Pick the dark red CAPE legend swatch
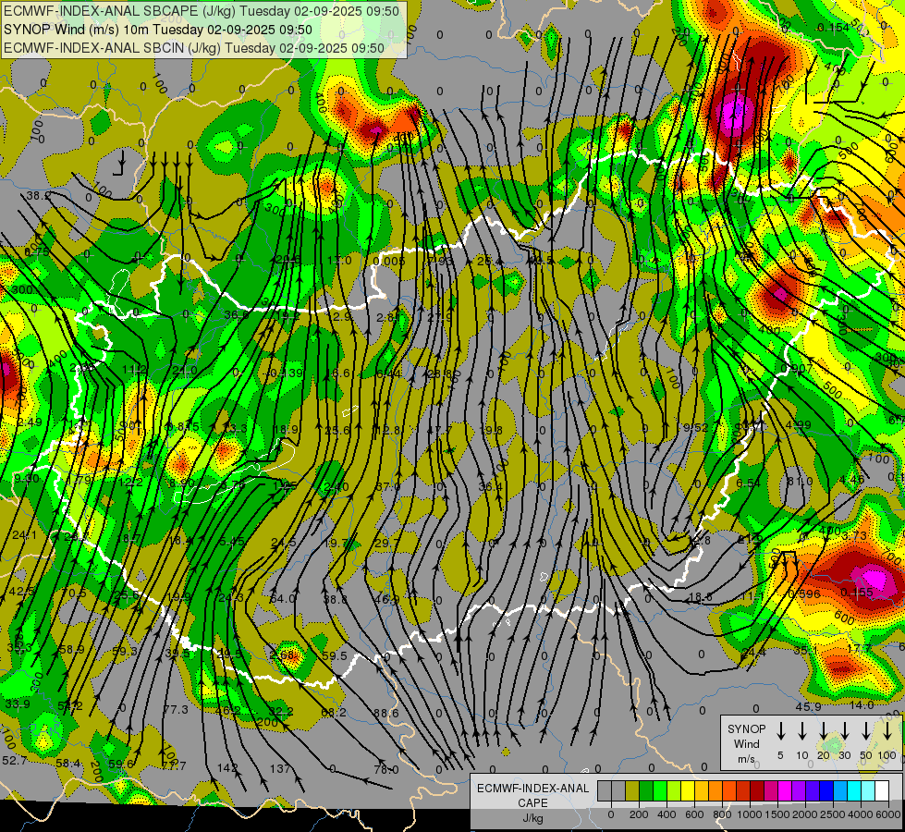The width and height of the screenshot is (905, 832). [758, 790]
